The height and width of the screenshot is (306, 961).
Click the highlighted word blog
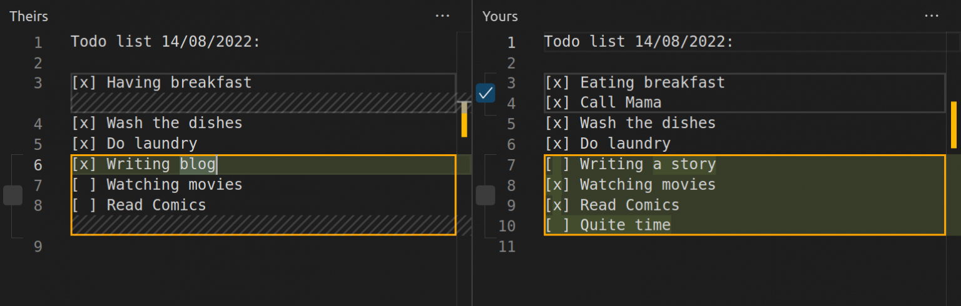pos(198,165)
